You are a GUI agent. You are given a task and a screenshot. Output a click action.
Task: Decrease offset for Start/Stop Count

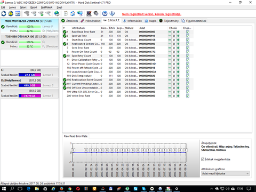point(170,40)
